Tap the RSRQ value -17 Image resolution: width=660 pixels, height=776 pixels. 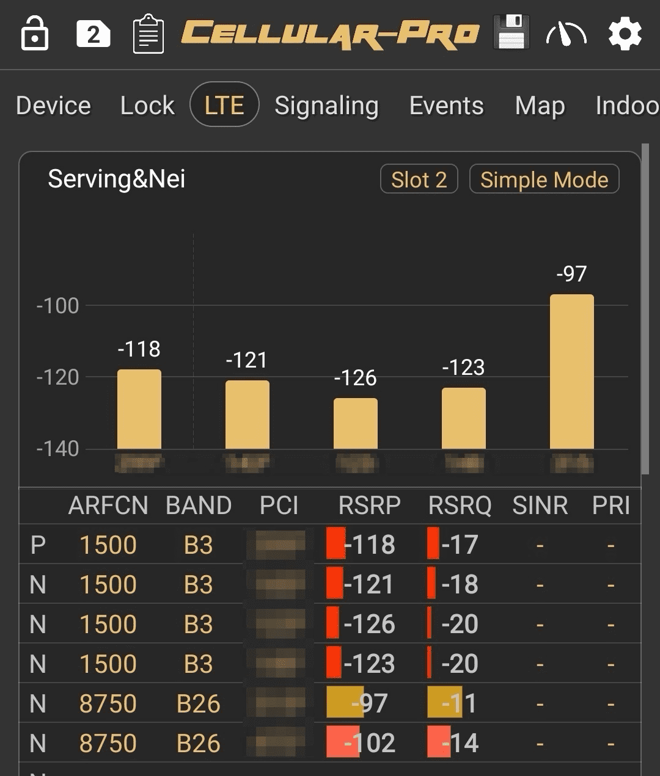pyautogui.click(x=460, y=545)
